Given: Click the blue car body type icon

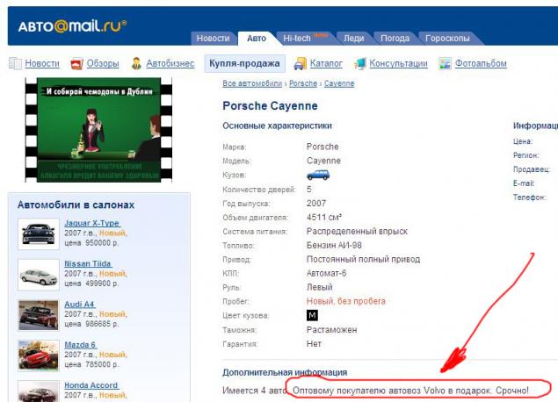Looking at the screenshot, I should [318, 175].
